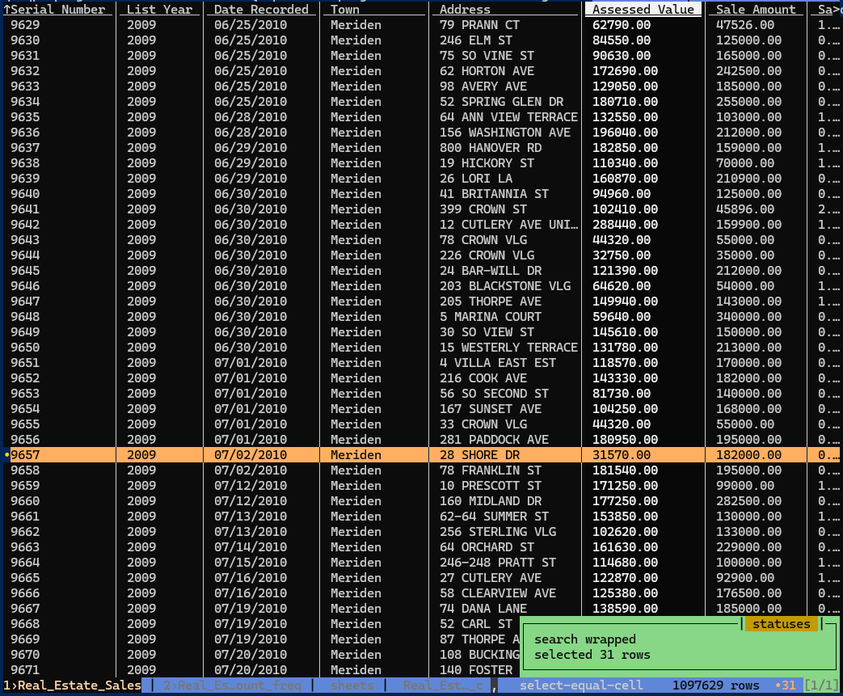This screenshot has width=843, height=696.
Task: Click the Date Recorded column header
Action: coord(261,10)
